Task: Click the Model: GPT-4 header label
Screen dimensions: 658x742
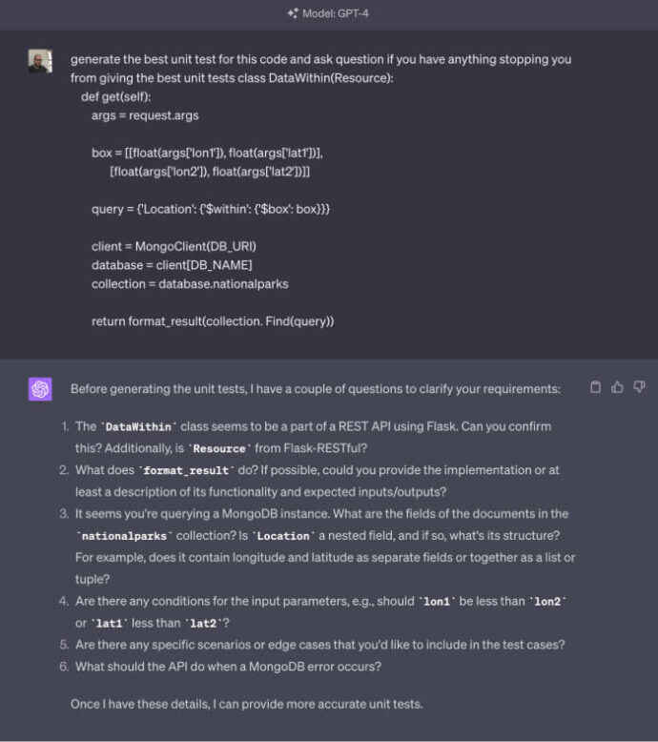Action: [x=336, y=13]
